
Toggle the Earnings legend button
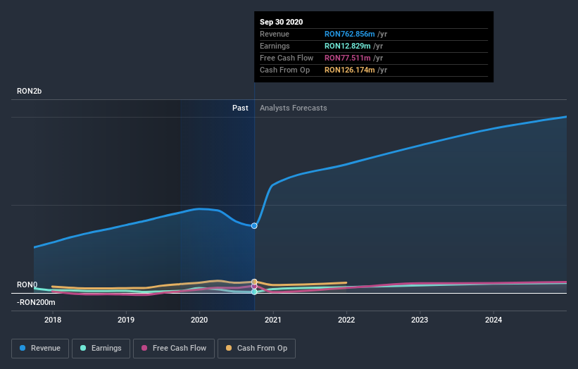pos(101,349)
